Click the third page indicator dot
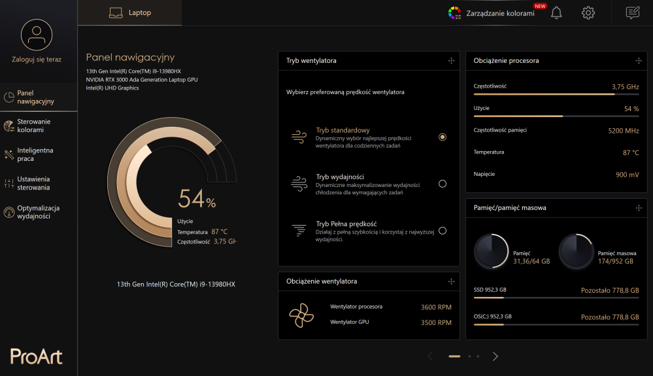 478,356
